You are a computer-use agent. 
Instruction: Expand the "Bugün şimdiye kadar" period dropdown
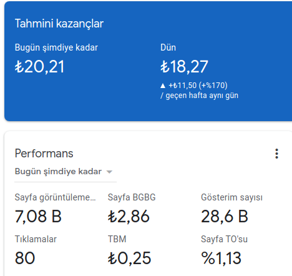pyautogui.click(x=66, y=172)
